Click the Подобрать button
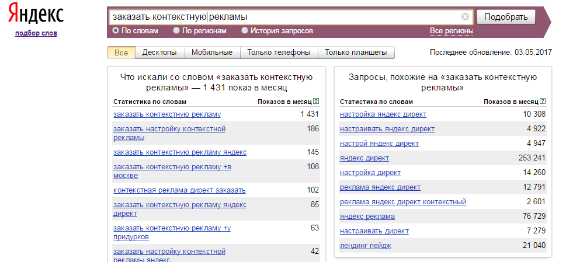The width and height of the screenshot is (566, 262). click(x=506, y=16)
